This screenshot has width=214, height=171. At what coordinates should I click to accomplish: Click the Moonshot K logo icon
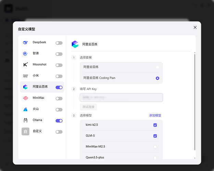pos(25,65)
